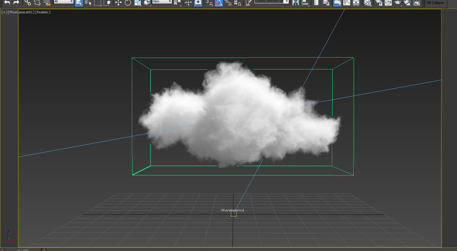This screenshot has width=457, height=251.
Task: Choose the Select and Uniform Scale tool
Action: [137, 3]
